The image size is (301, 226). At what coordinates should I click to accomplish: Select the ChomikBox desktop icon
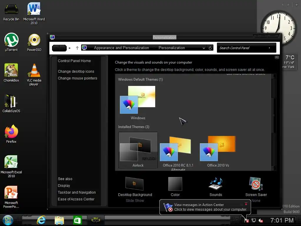(x=11, y=73)
